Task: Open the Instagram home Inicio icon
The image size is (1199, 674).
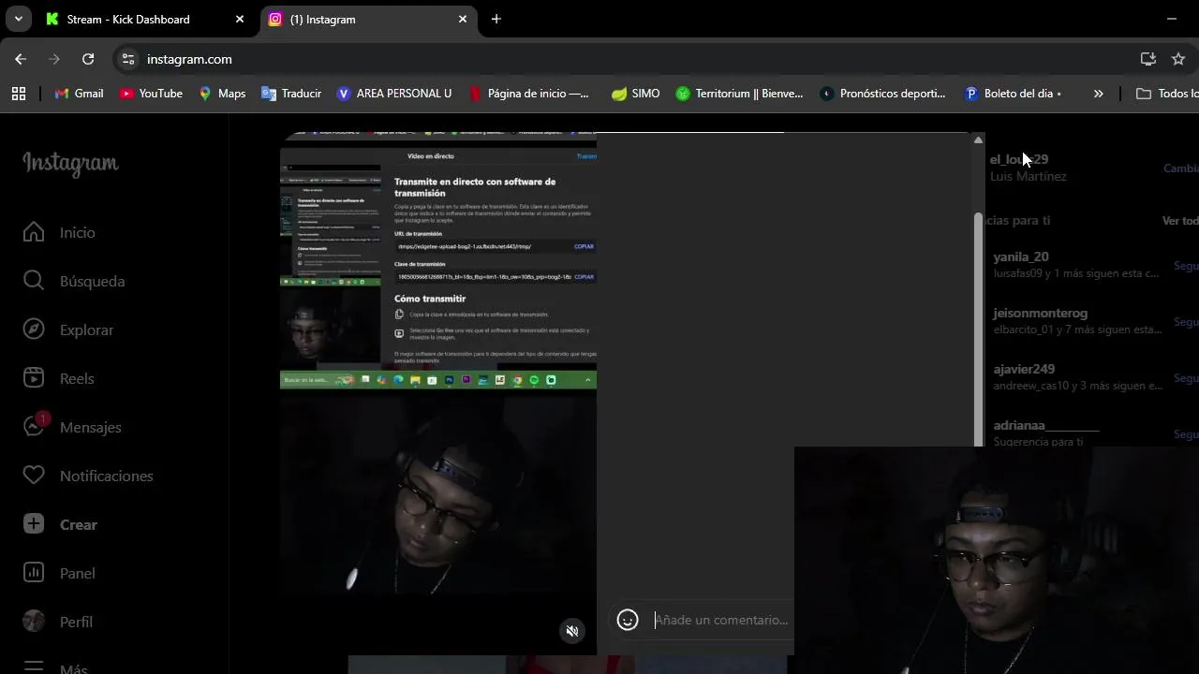Action: (x=34, y=232)
